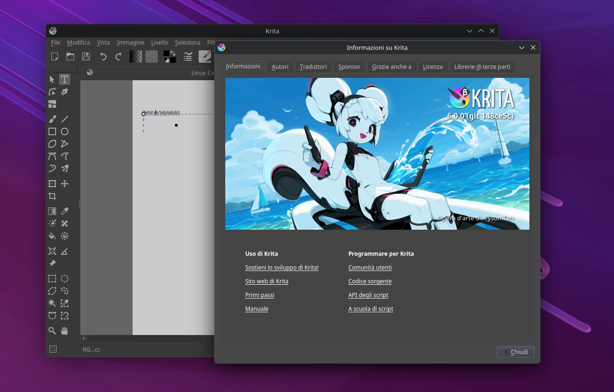Select the Freehand Brush tool
614x392 pixels.
pos(52,119)
